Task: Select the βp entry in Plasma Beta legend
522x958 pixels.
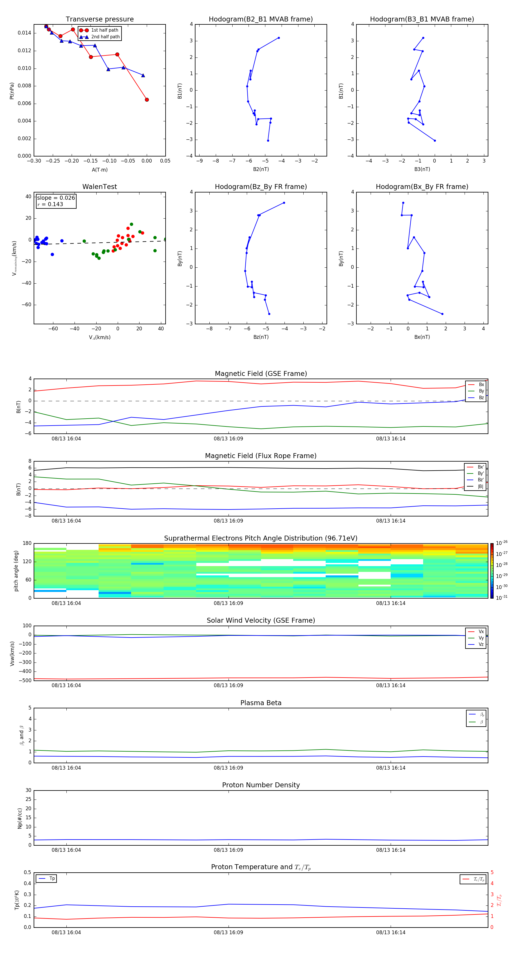Action: [x=476, y=714]
